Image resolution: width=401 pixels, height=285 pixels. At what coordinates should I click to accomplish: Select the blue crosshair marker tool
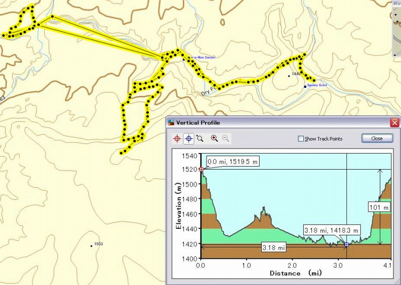pos(189,138)
